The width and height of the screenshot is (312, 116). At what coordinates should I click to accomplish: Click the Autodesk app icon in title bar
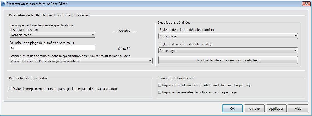click(x=3, y=4)
